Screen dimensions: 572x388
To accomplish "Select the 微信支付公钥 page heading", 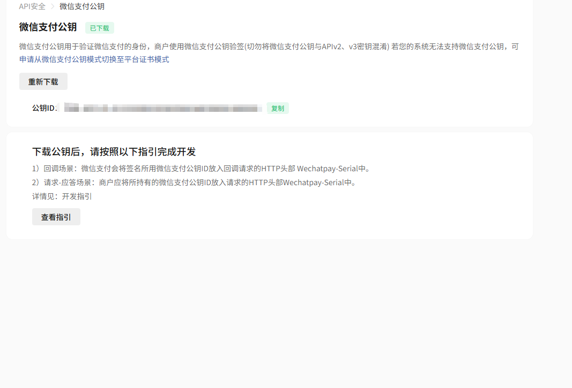I will click(x=48, y=27).
